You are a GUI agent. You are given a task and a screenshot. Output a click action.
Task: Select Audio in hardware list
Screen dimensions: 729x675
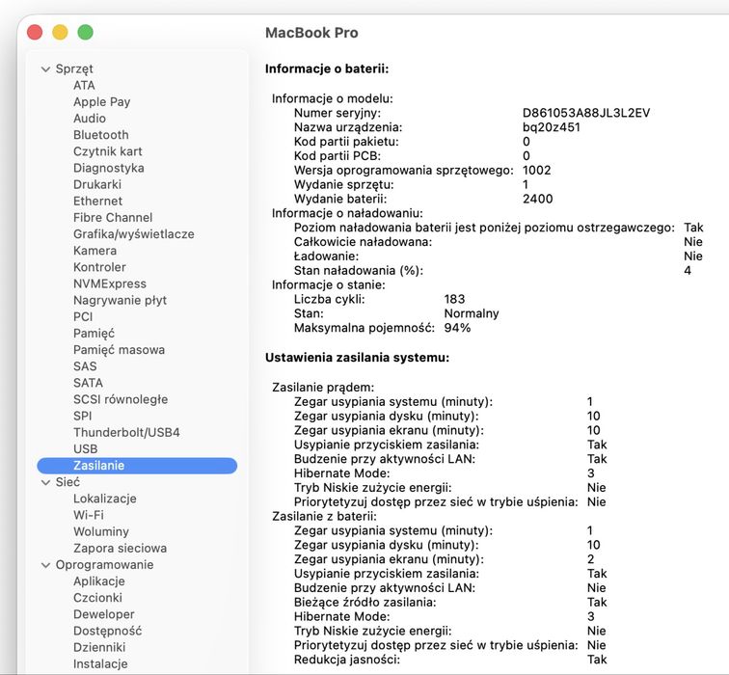pos(90,119)
